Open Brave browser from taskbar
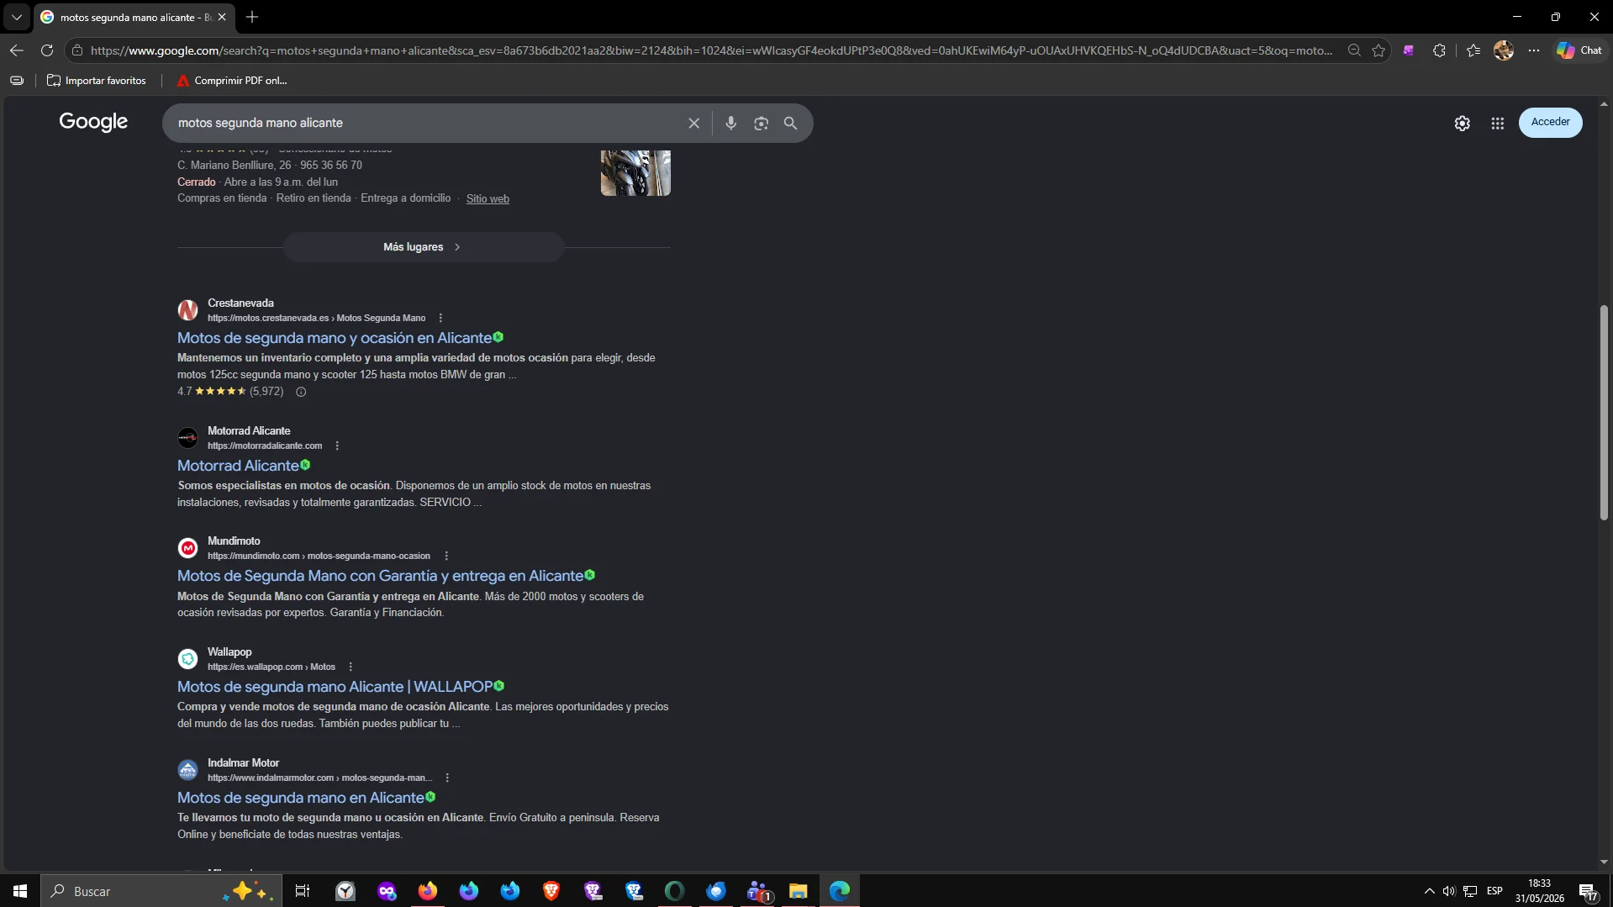The height and width of the screenshot is (907, 1613). pos(551,891)
